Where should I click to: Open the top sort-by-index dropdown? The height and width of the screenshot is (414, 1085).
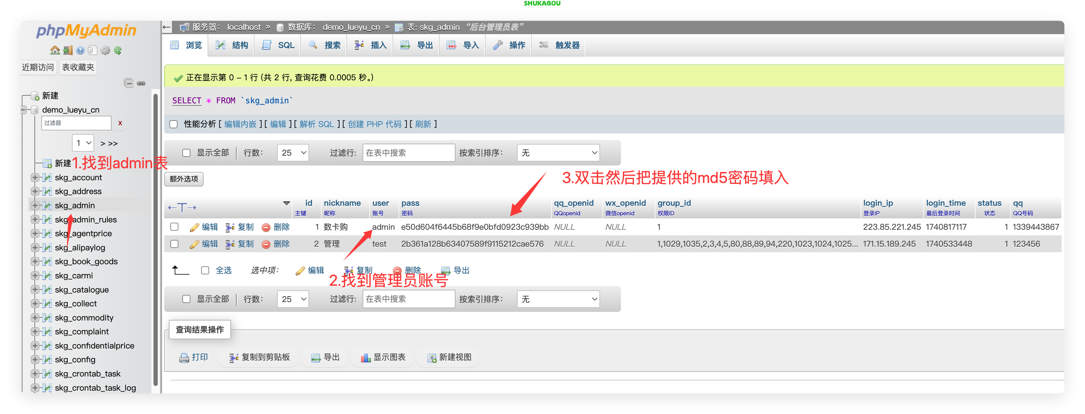(558, 153)
